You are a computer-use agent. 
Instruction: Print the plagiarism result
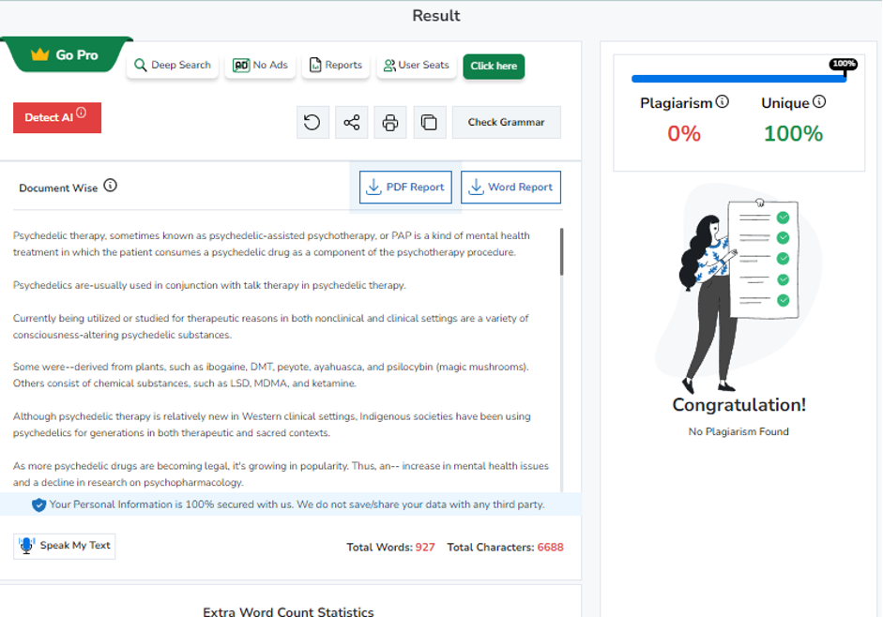pyautogui.click(x=390, y=123)
